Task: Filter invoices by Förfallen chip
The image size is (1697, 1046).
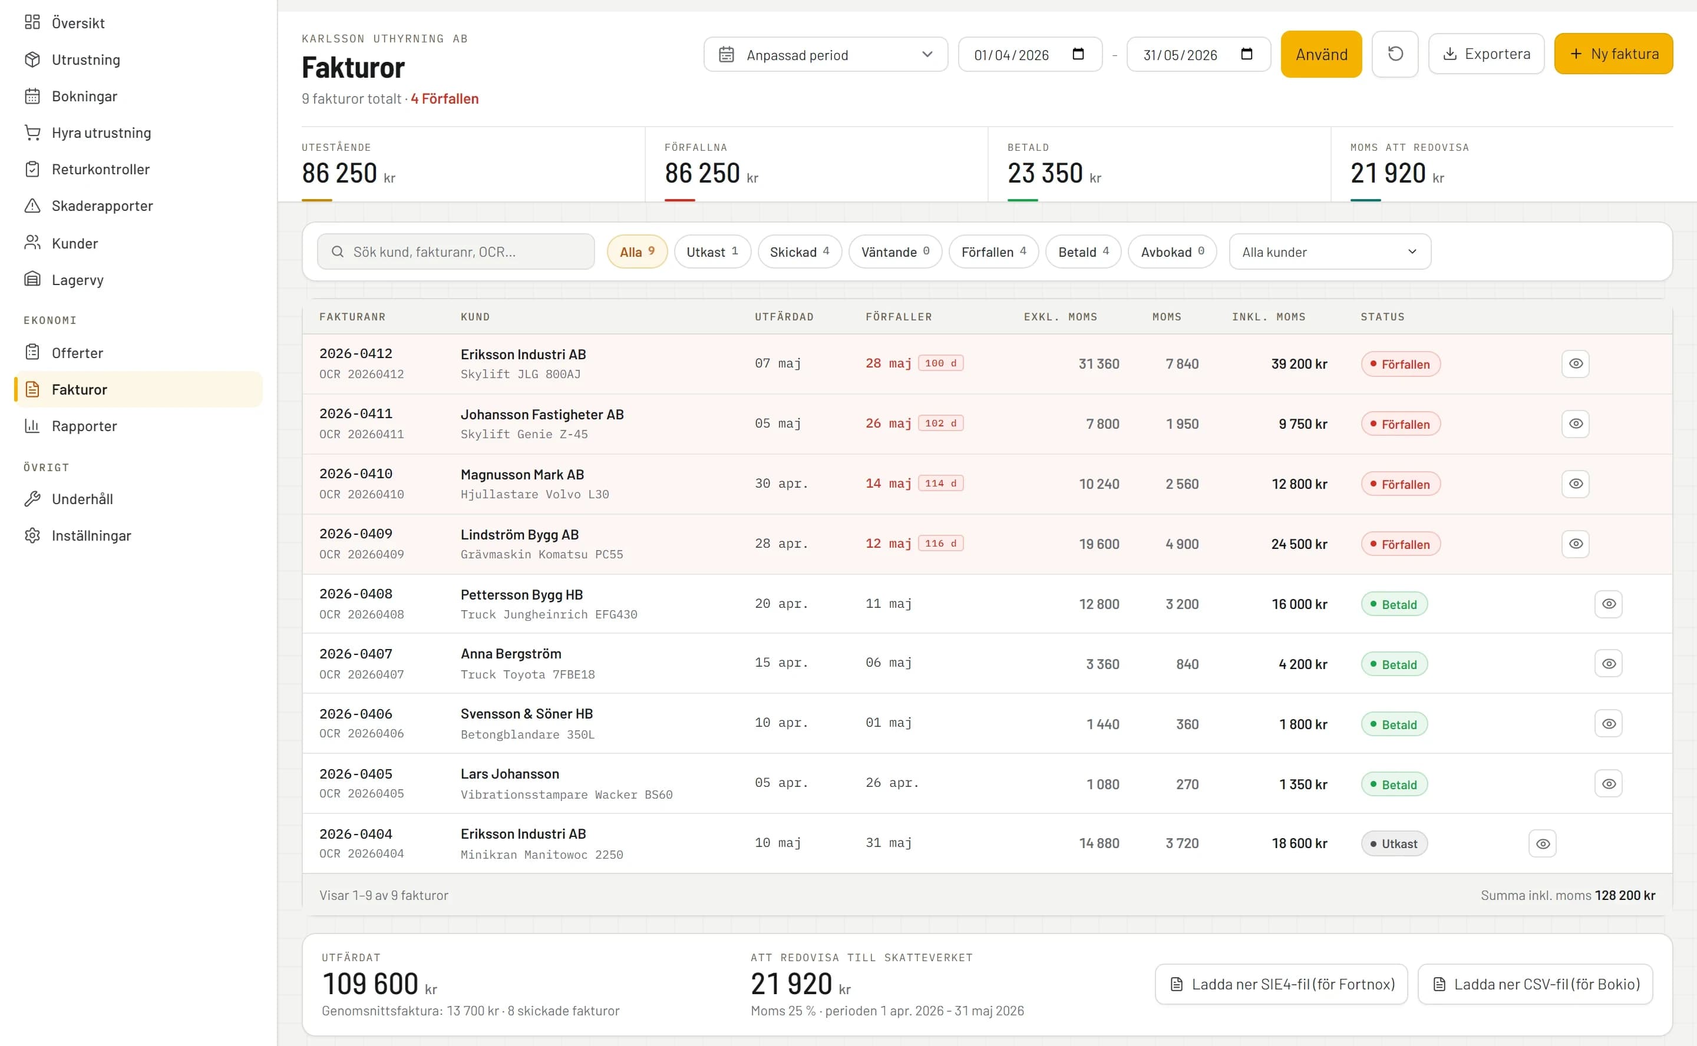Action: click(993, 252)
